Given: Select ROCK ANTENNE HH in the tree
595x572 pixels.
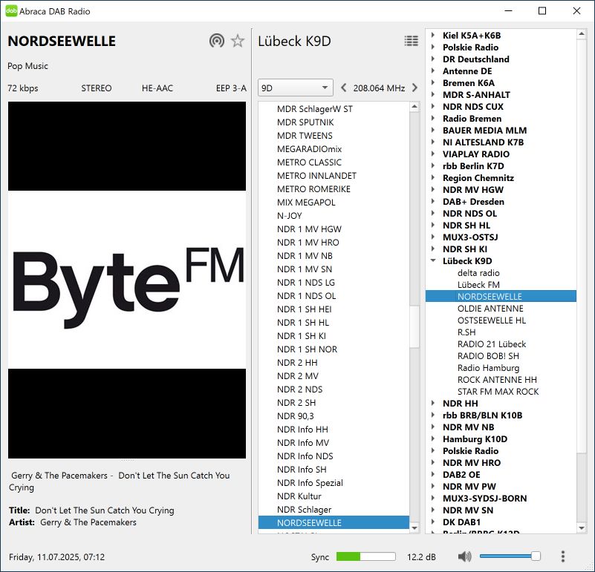Looking at the screenshot, I should click(497, 380).
